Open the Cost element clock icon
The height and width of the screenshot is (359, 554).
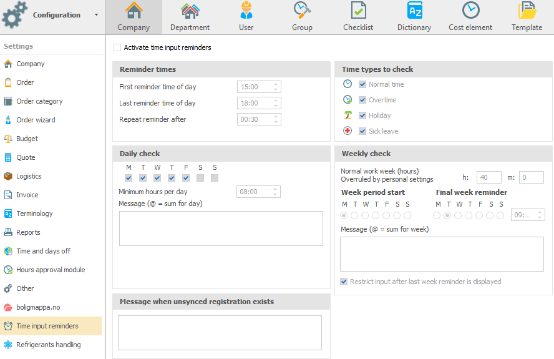click(470, 10)
